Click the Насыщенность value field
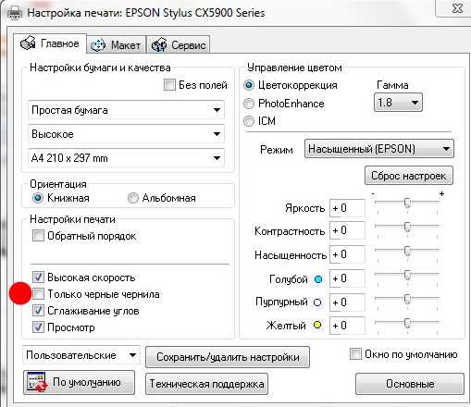This screenshot has height=407, width=471. click(347, 254)
